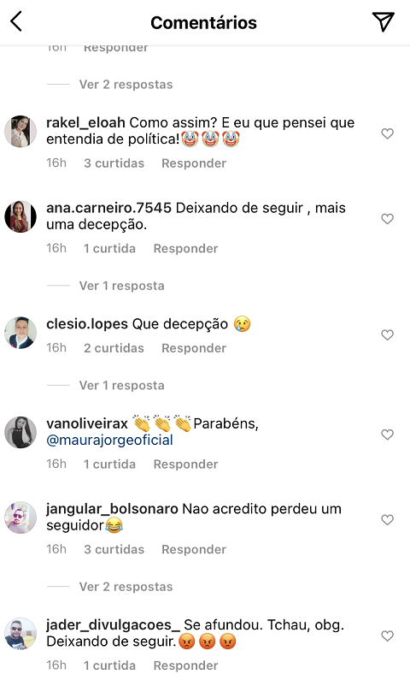Tap heart on clesio.lopes comment
The height and width of the screenshot is (680, 410).
[x=388, y=334]
